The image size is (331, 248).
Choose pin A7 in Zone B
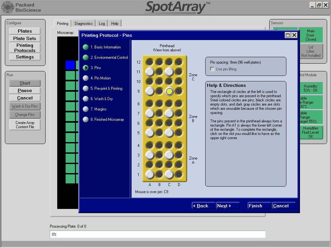[150, 113]
